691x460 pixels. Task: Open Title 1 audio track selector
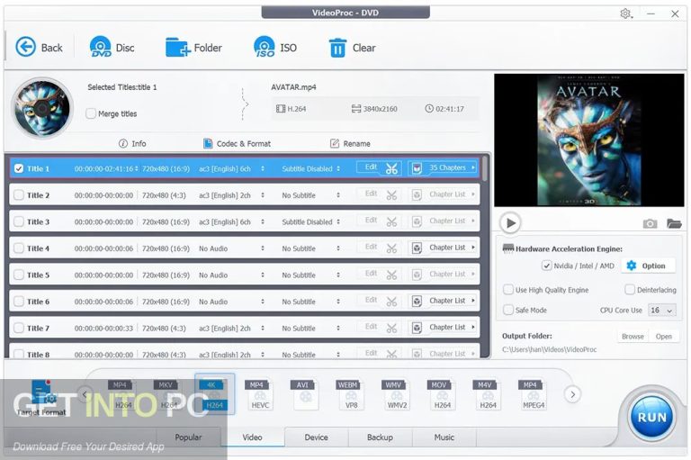[x=262, y=168]
